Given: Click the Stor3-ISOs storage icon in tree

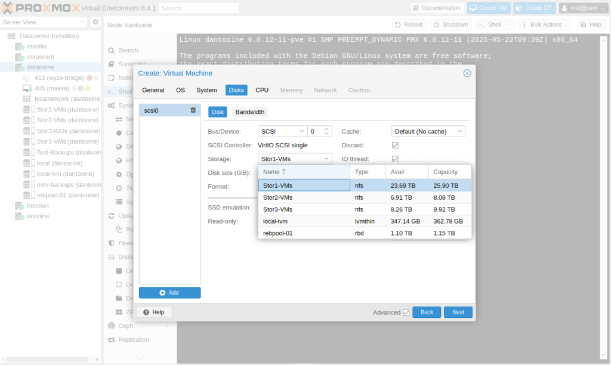Looking at the screenshot, I should (29, 131).
